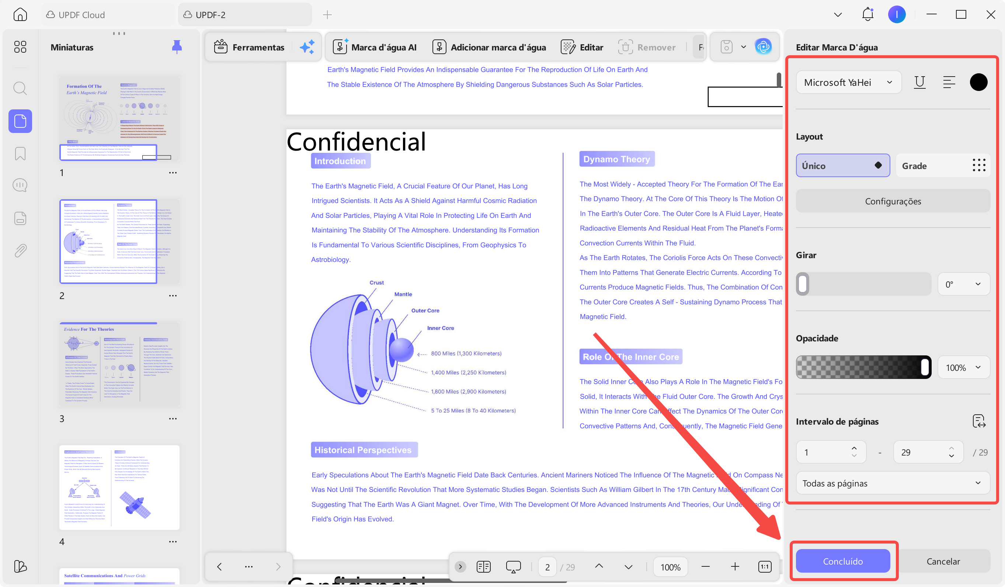Viewport: 1005px width, 587px height.
Task: Switch to two-page reading view icon
Action: click(x=483, y=566)
